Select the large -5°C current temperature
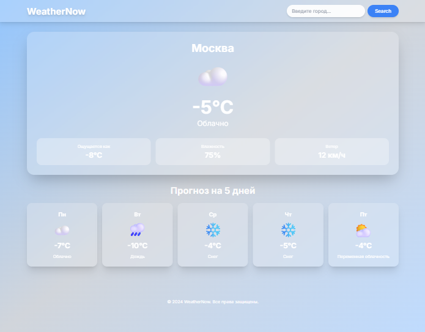Viewport: 425px width, 332px height. tap(212, 107)
